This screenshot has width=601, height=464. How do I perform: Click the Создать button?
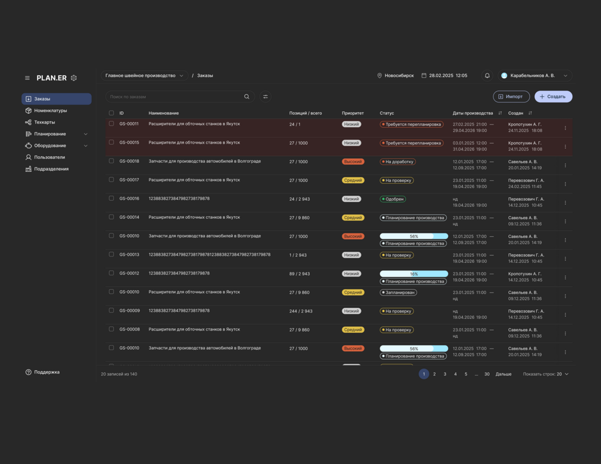pyautogui.click(x=553, y=96)
